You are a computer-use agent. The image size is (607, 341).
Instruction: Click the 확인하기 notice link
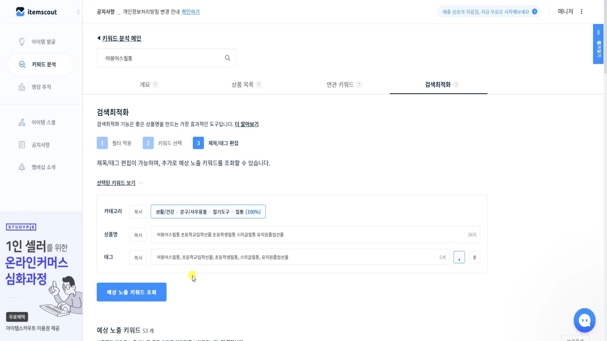pyautogui.click(x=190, y=12)
